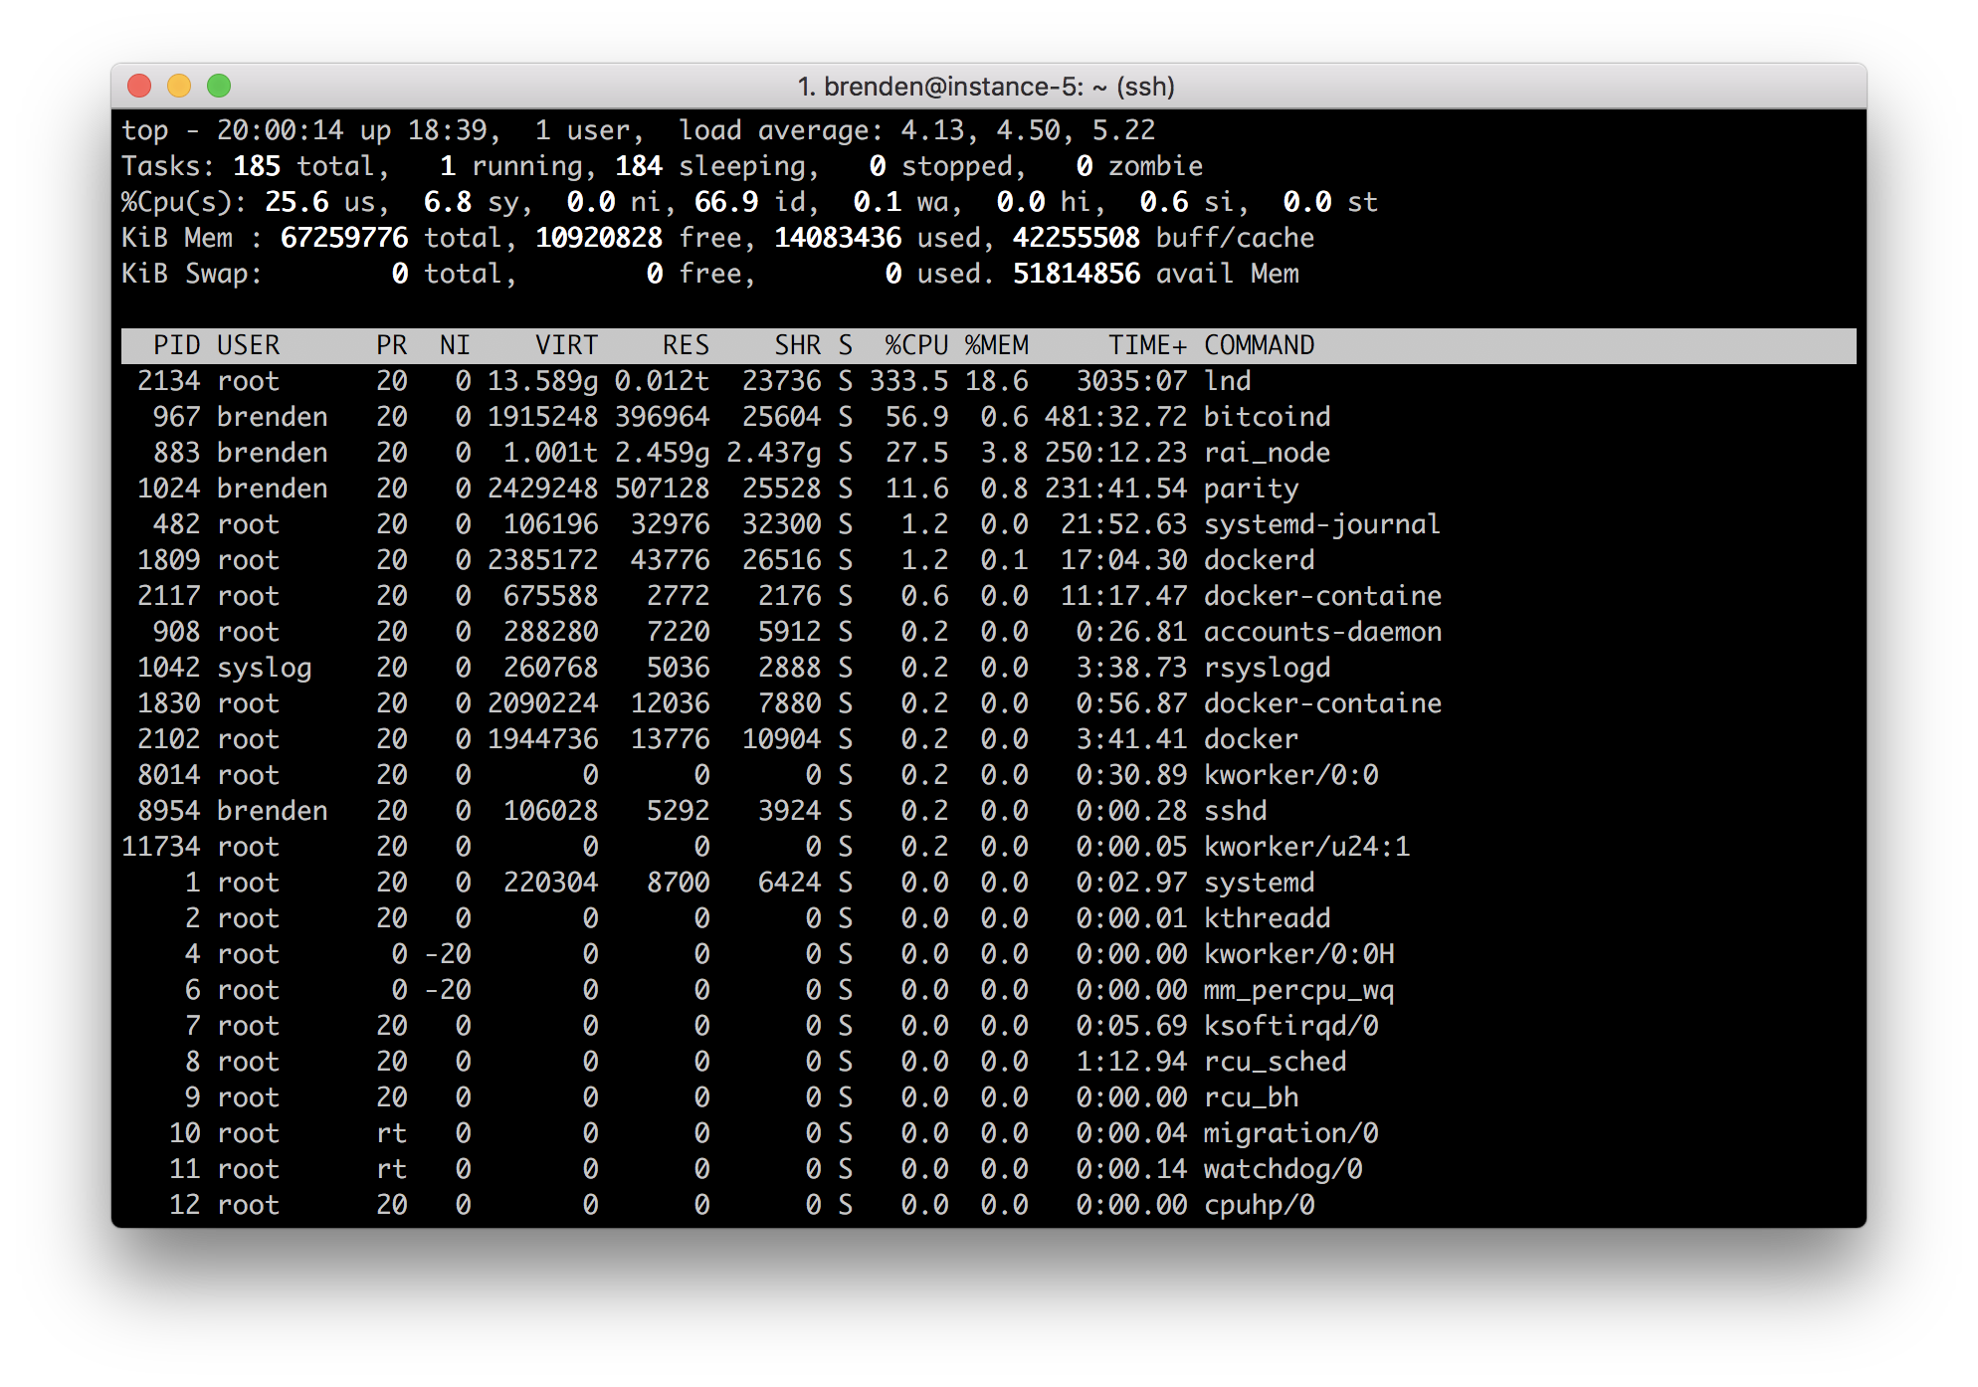
Task: Click PID 883 in the process list
Action: point(176,453)
